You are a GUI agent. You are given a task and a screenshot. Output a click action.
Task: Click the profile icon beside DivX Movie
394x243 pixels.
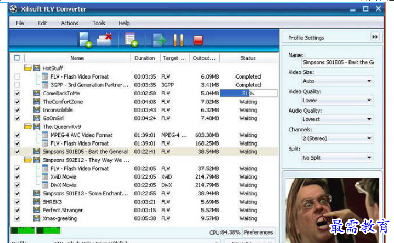click(45, 185)
